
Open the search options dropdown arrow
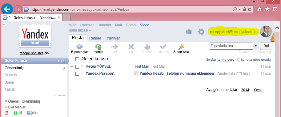[256, 46]
